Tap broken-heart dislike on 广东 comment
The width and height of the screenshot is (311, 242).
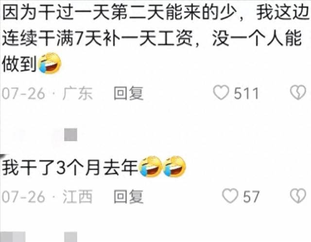click(298, 93)
